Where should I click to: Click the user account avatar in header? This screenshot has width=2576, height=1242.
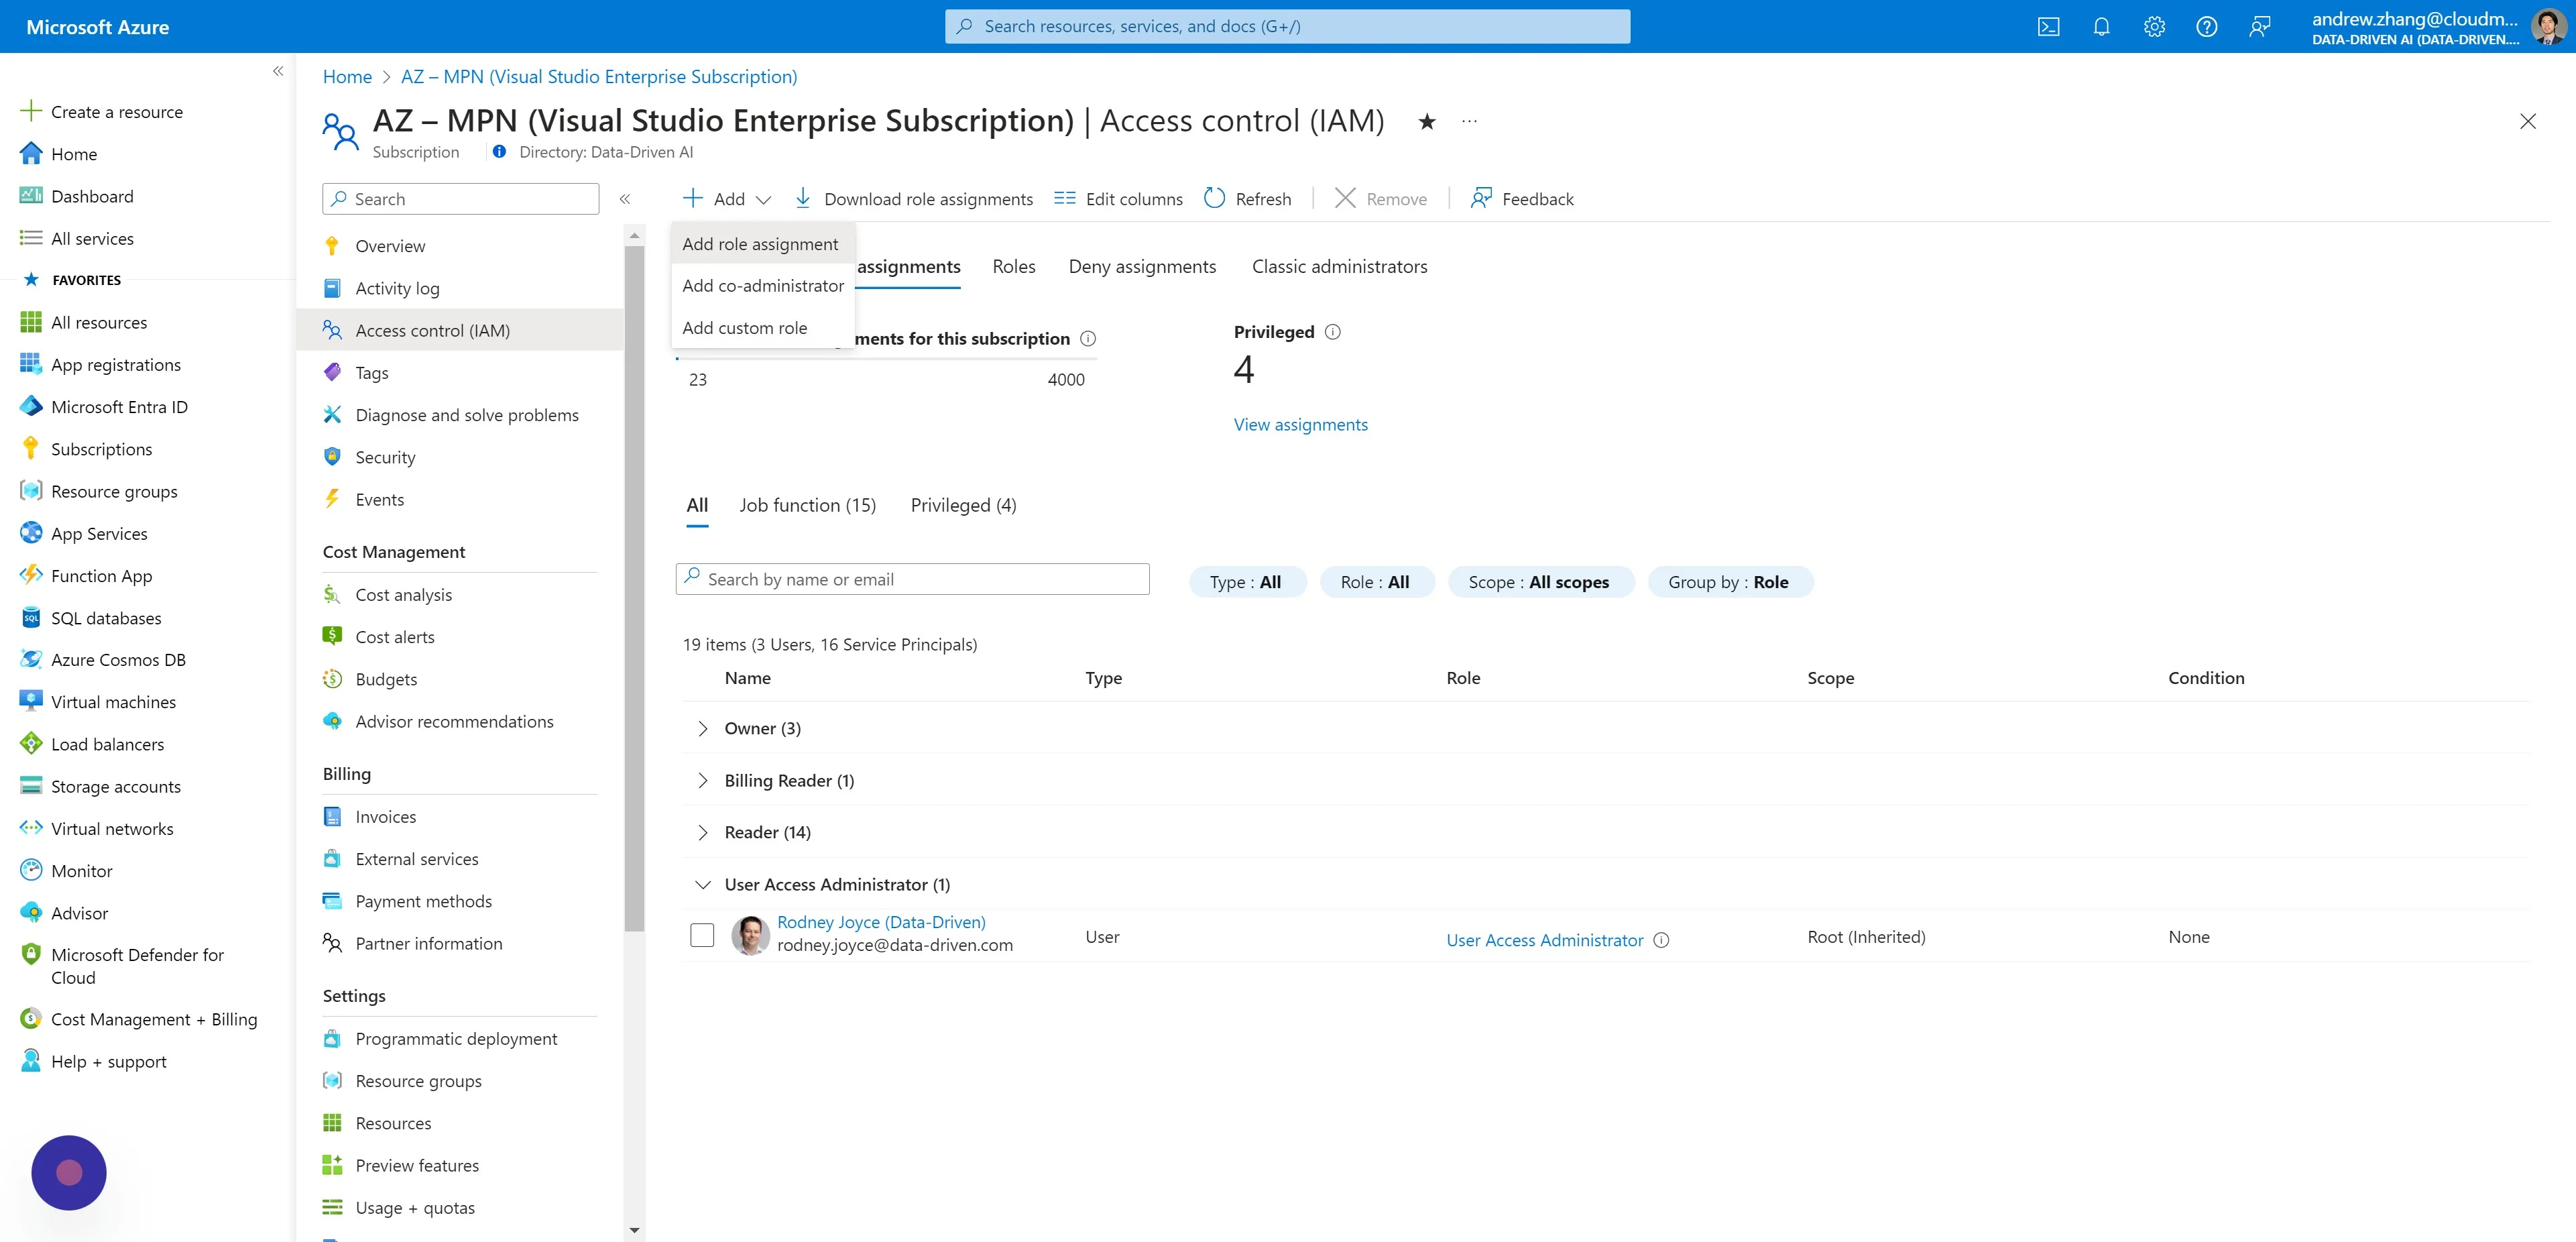(2548, 27)
